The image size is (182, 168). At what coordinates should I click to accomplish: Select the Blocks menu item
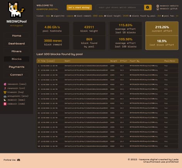17,59
